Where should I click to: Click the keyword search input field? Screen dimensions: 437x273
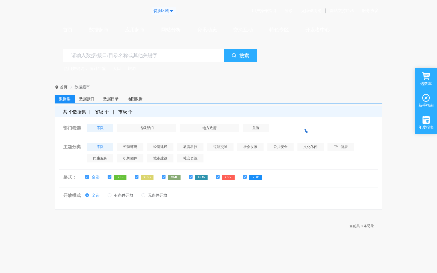pos(143,55)
